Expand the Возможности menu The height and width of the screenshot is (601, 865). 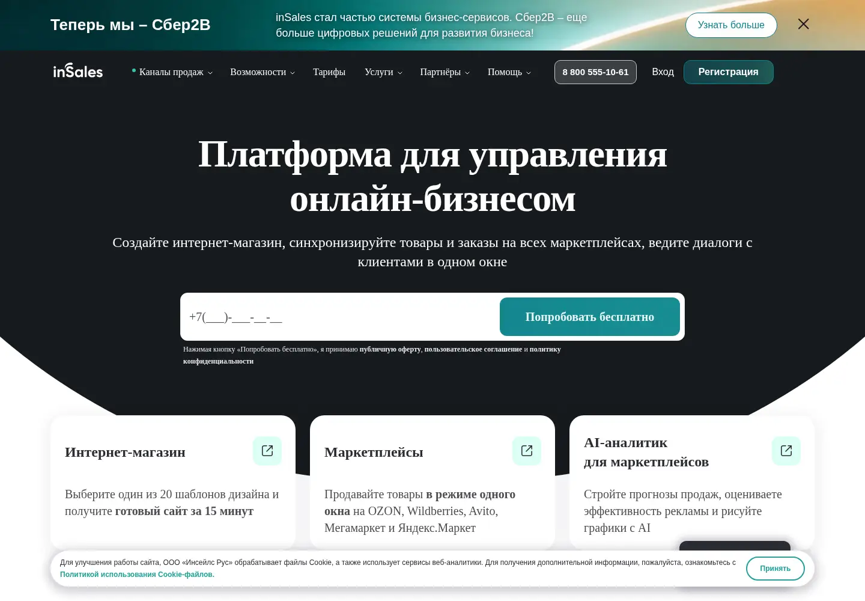(263, 72)
